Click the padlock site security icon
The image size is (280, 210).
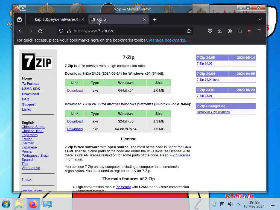tap(69, 31)
